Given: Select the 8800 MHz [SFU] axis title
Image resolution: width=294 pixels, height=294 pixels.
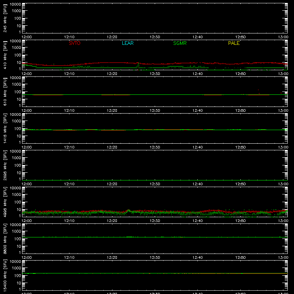Looking at the screenshot, I should point(5,239).
